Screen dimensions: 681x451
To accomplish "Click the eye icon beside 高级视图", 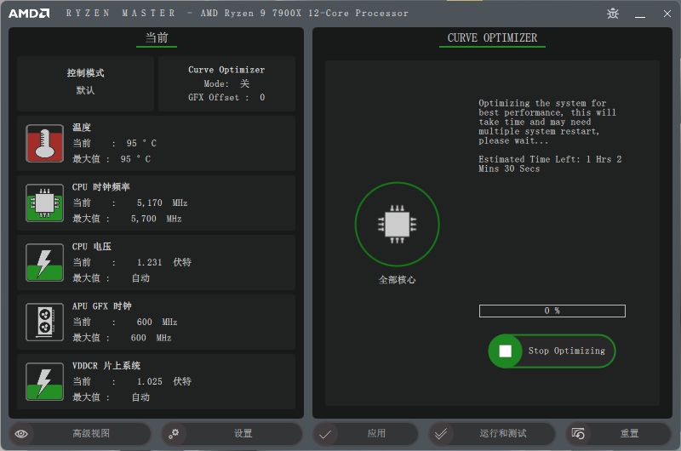I will (x=21, y=434).
